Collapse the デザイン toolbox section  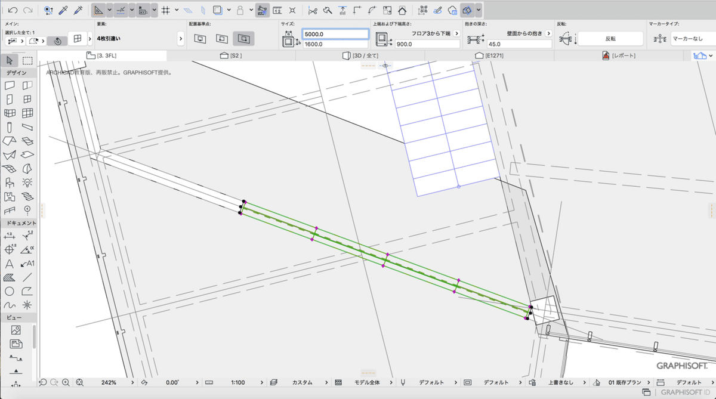coord(18,72)
